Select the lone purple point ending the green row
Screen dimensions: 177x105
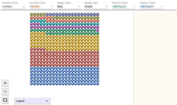coord(97,30)
